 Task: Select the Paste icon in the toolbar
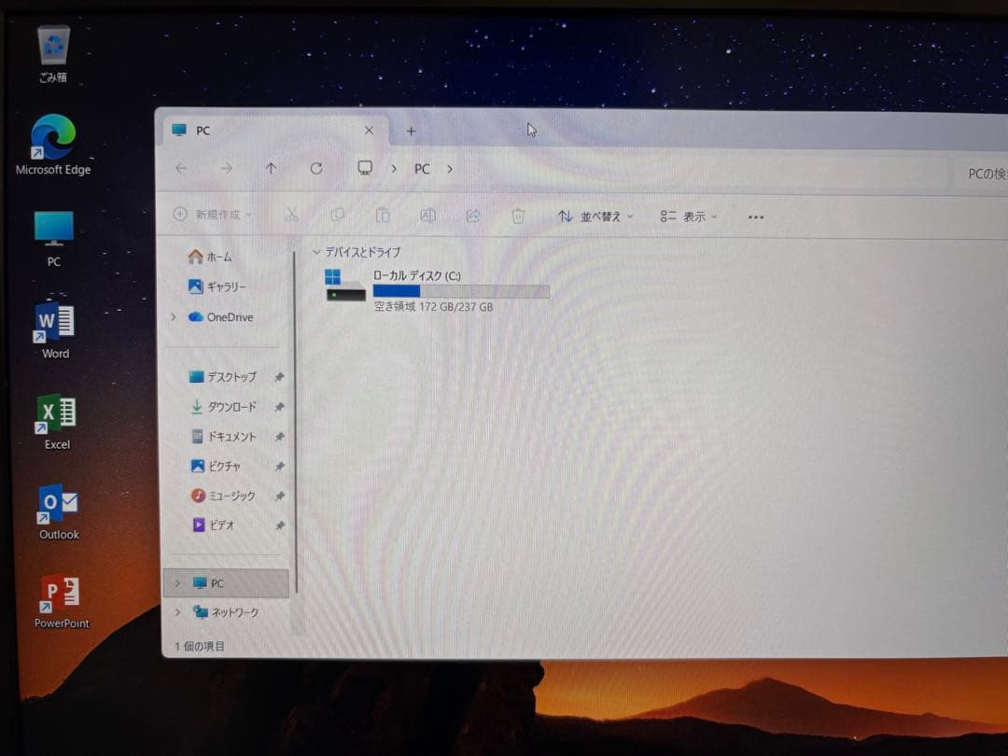tap(383, 216)
